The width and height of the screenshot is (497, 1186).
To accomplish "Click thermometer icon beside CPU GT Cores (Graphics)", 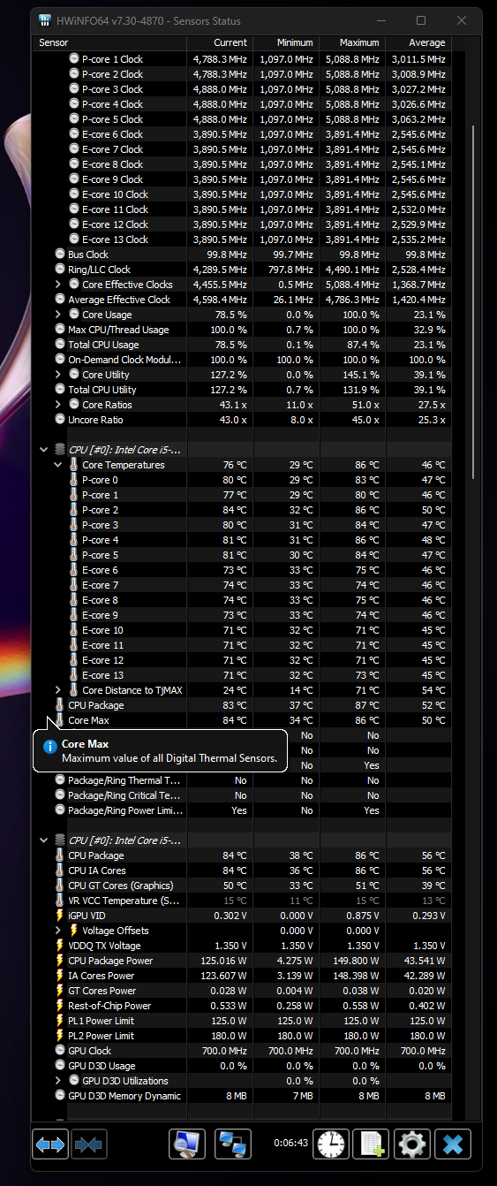I will [x=60, y=886].
